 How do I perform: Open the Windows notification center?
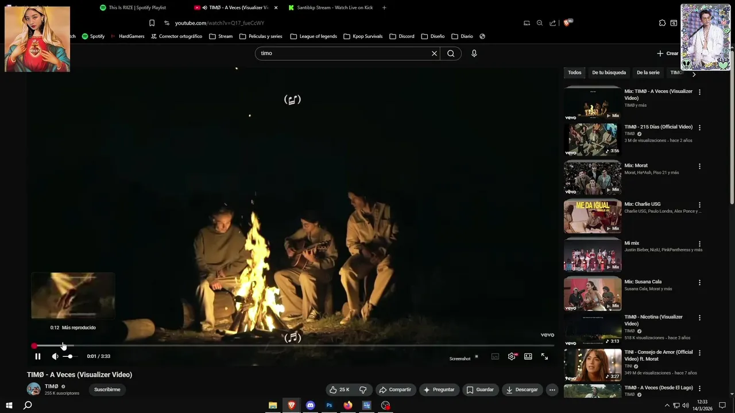(722, 405)
